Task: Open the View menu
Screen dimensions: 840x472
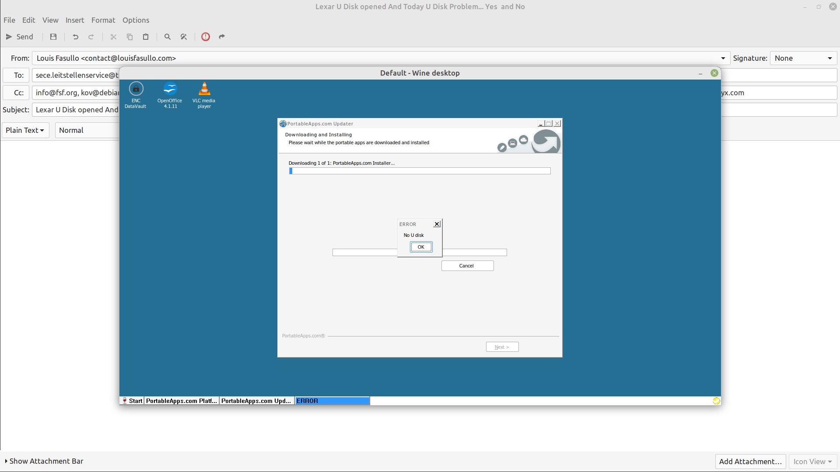Action: tap(50, 20)
